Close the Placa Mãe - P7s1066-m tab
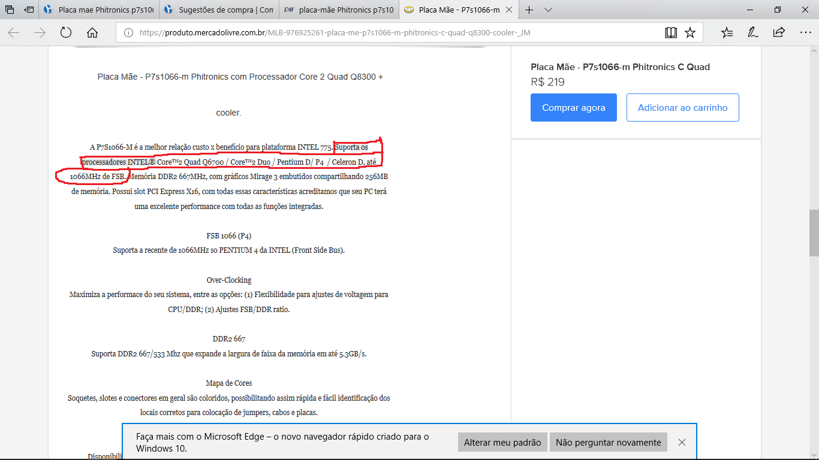Viewport: 819px width, 460px height. coord(508,10)
